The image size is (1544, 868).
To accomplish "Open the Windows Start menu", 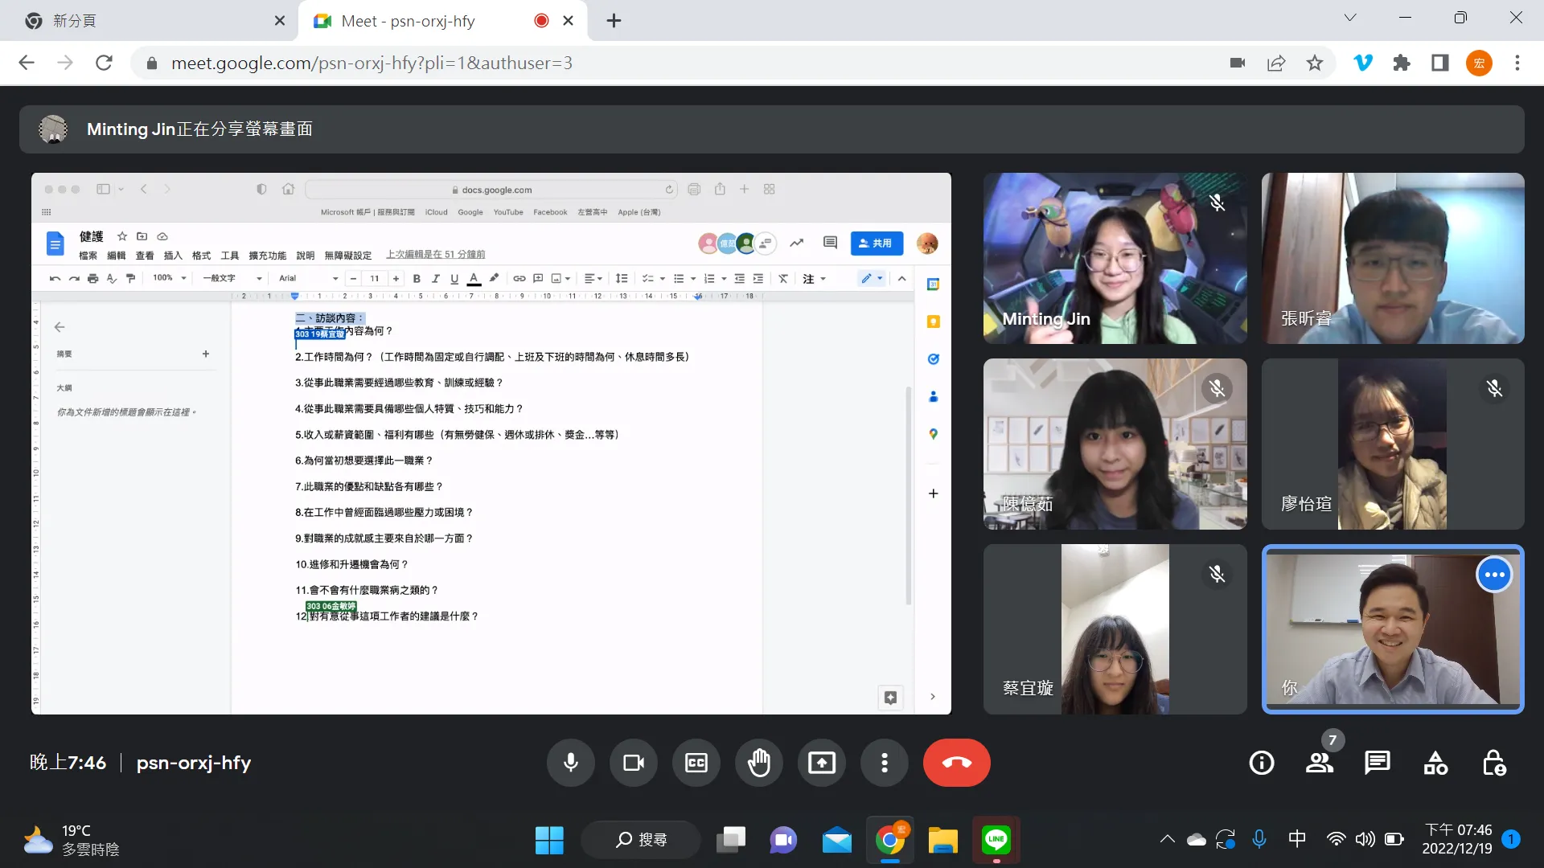I will point(549,838).
